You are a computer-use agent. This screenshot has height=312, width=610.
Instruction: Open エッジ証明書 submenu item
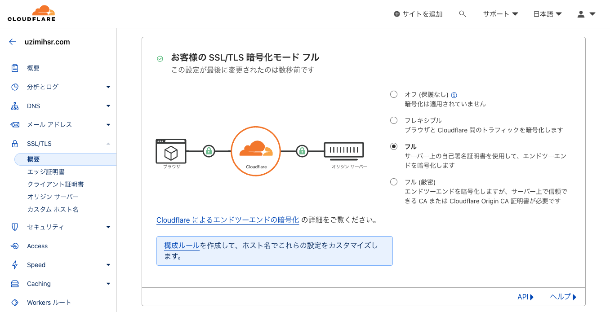point(46,172)
